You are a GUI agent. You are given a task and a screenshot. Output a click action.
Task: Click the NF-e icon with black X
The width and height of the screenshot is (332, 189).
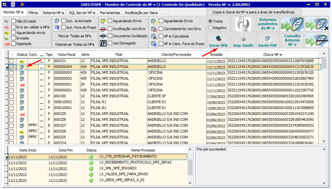(317, 24)
